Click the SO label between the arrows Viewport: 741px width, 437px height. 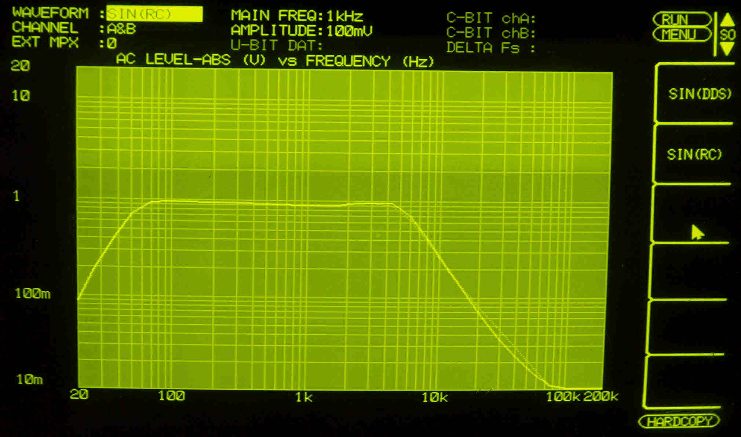click(727, 35)
